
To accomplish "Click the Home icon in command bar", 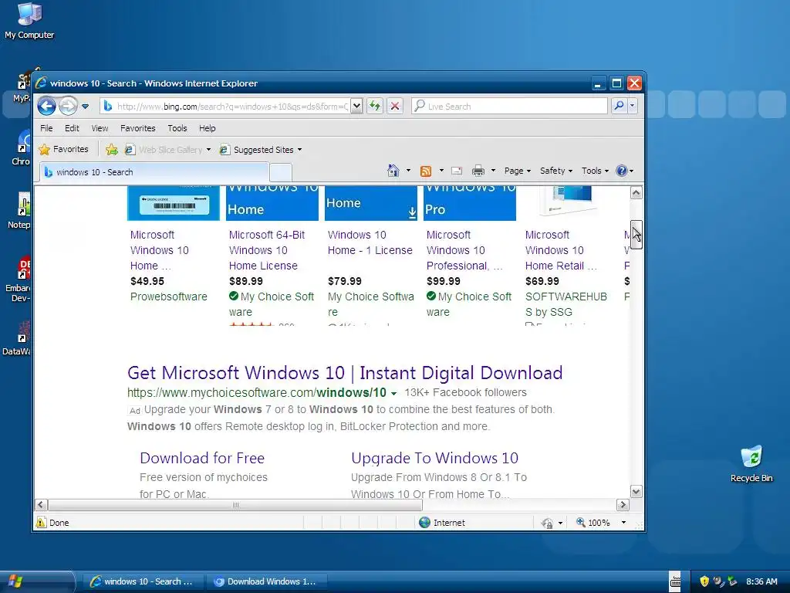I will (393, 171).
